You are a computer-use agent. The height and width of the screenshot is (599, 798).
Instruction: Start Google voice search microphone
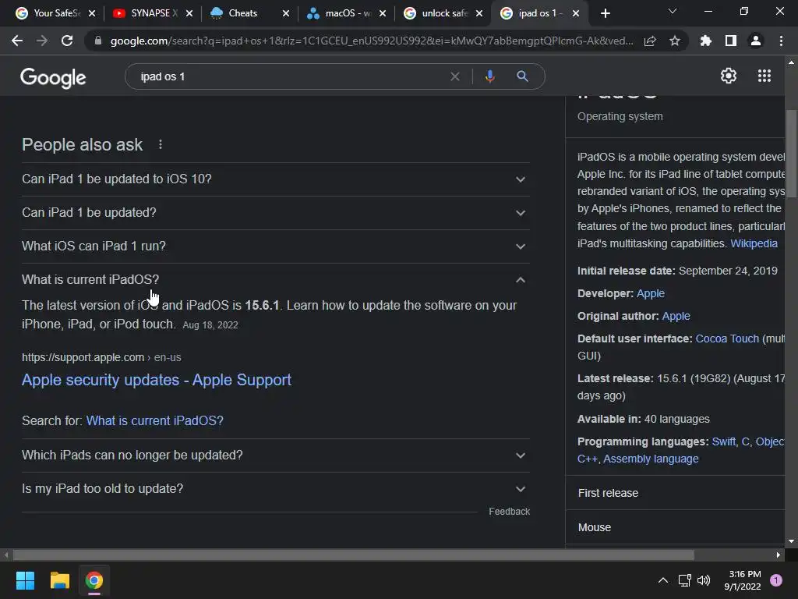pyautogui.click(x=489, y=76)
